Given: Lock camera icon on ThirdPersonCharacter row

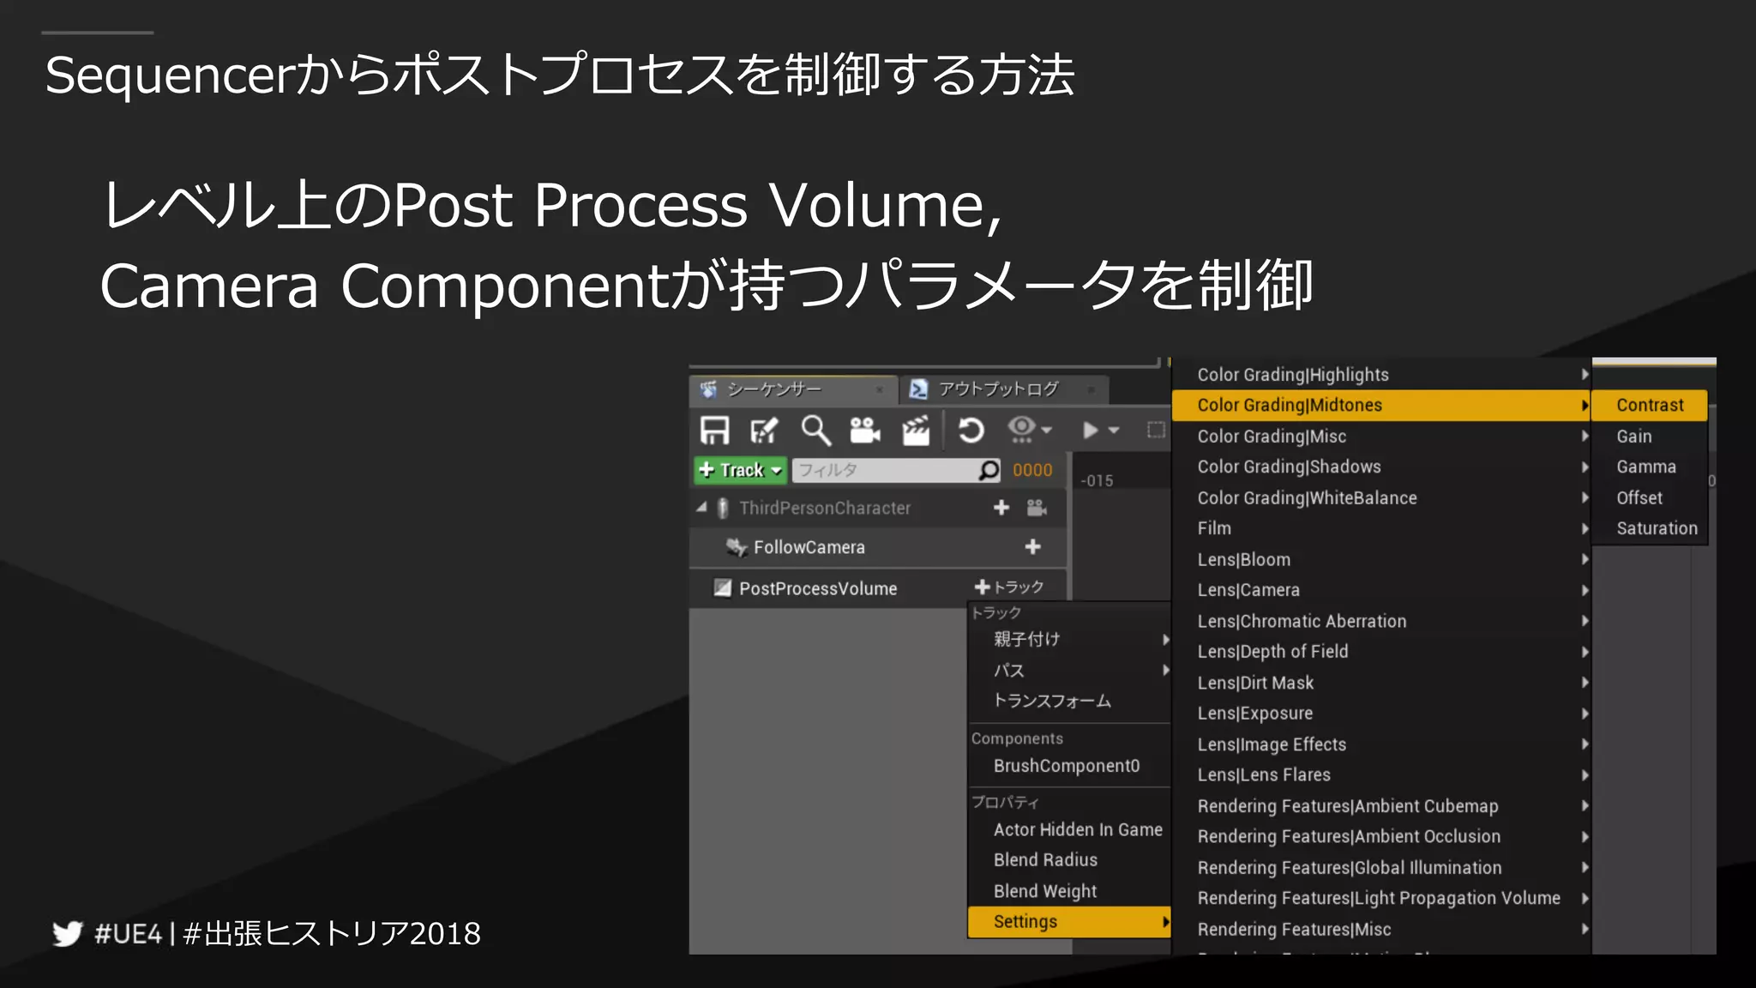Looking at the screenshot, I should point(1037,508).
